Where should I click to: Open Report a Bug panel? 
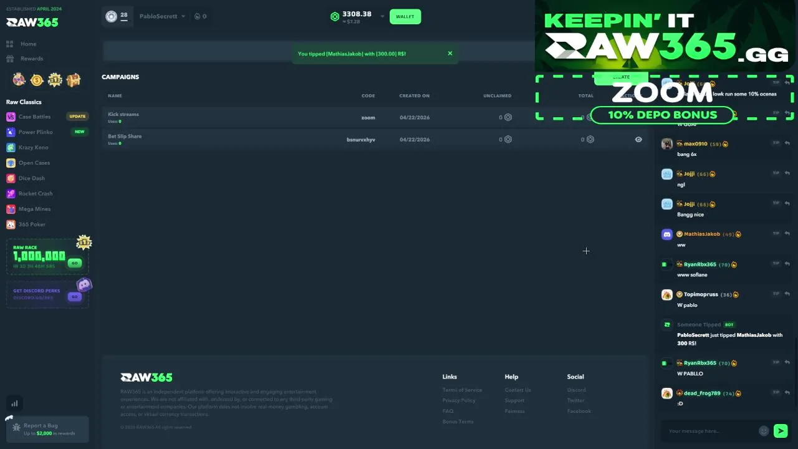tap(47, 429)
